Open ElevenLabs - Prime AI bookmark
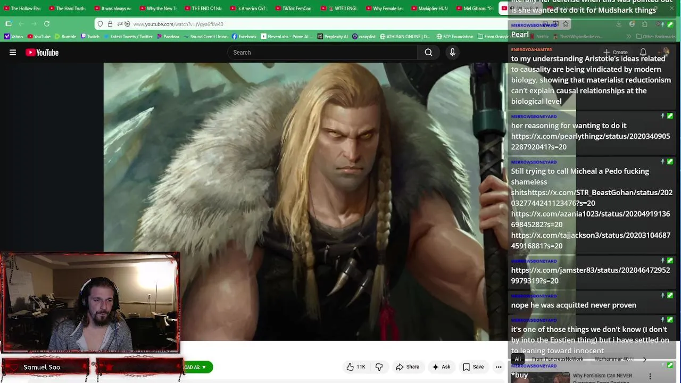Viewport: 681px width, 383px height. 286,37
